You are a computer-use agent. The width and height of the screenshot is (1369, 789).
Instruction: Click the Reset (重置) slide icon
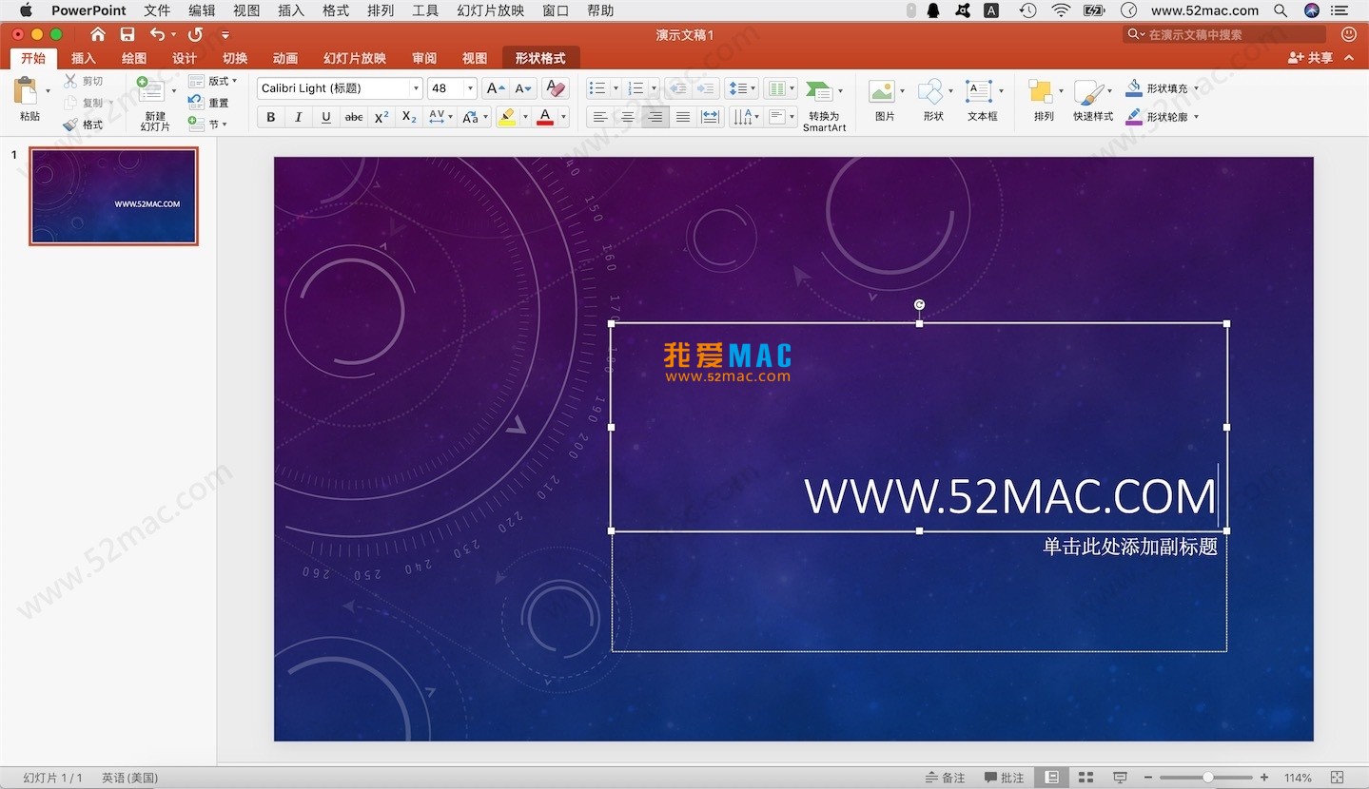tap(196, 103)
